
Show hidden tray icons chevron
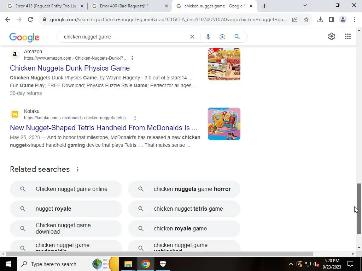[291, 264]
